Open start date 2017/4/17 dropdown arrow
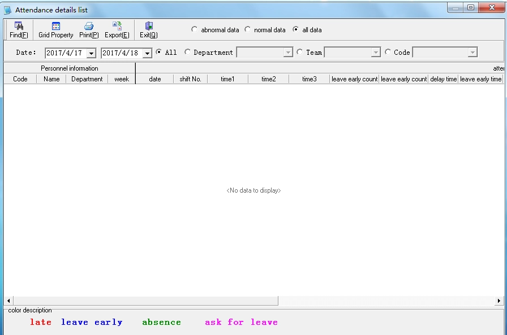This screenshot has height=335, width=507. (92, 53)
